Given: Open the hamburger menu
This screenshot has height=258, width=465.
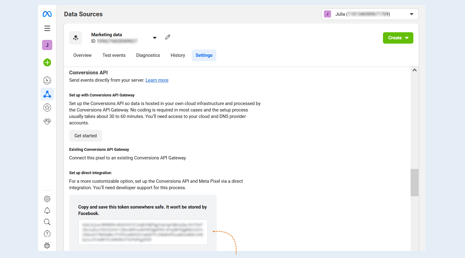Looking at the screenshot, I should click(47, 28).
